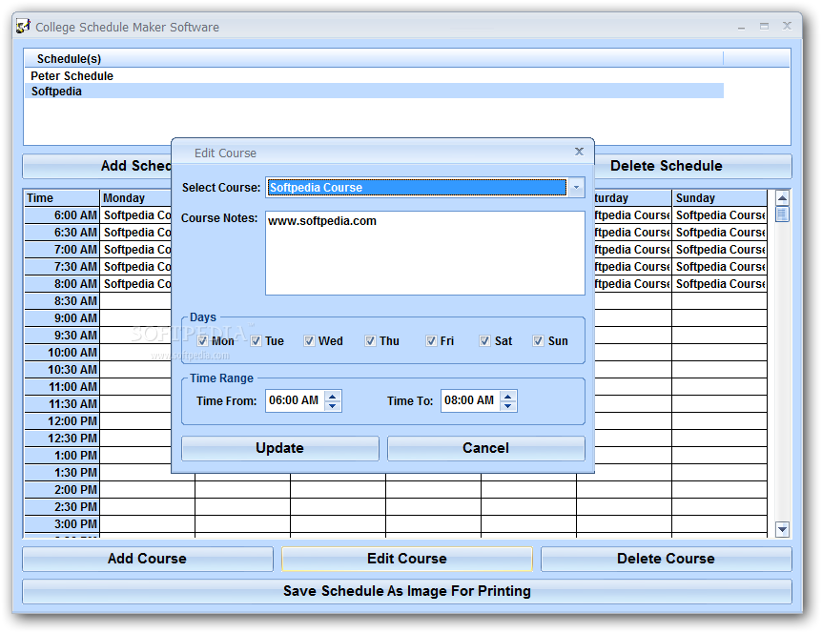This screenshot has height=633, width=822.
Task: Select the 3:00 PM time row header
Action: (62, 524)
